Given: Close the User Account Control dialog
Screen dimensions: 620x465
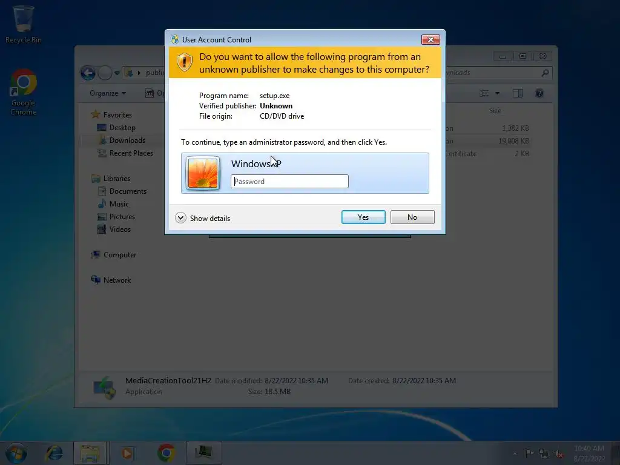Looking at the screenshot, I should pyautogui.click(x=430, y=39).
